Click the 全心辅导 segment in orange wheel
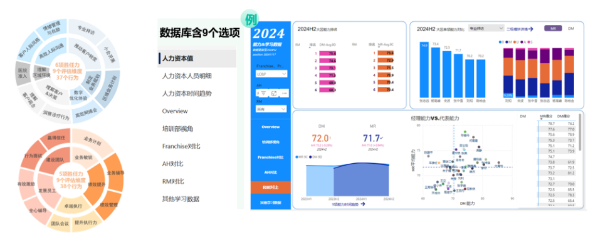Viewport: 598px width, 240px height. [38, 211]
